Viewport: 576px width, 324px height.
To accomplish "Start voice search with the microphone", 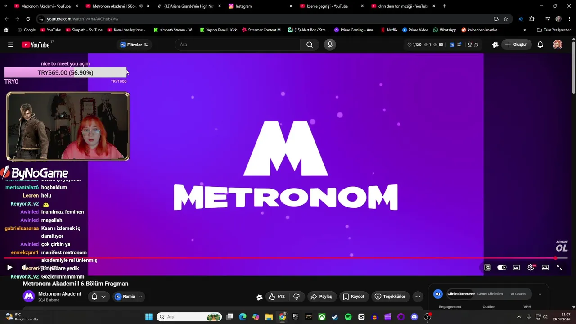I will click(x=330, y=45).
